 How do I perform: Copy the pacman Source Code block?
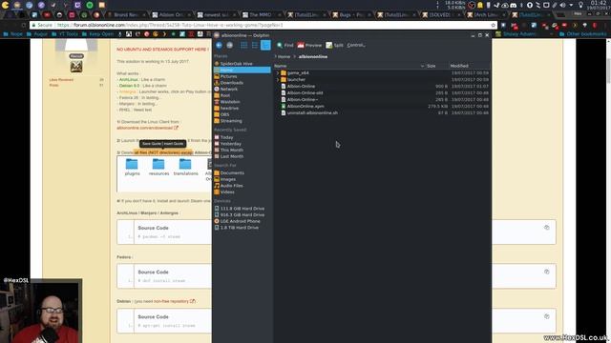click(x=547, y=228)
